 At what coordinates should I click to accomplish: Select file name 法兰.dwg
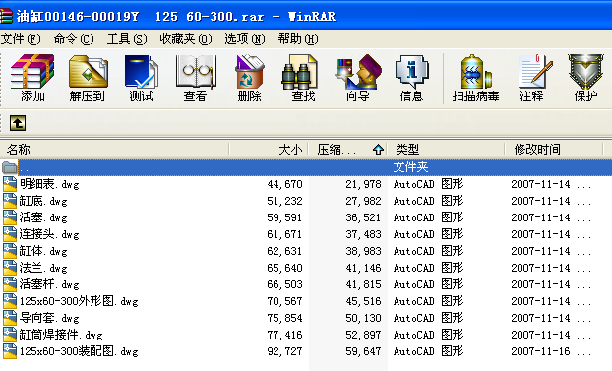(x=43, y=268)
